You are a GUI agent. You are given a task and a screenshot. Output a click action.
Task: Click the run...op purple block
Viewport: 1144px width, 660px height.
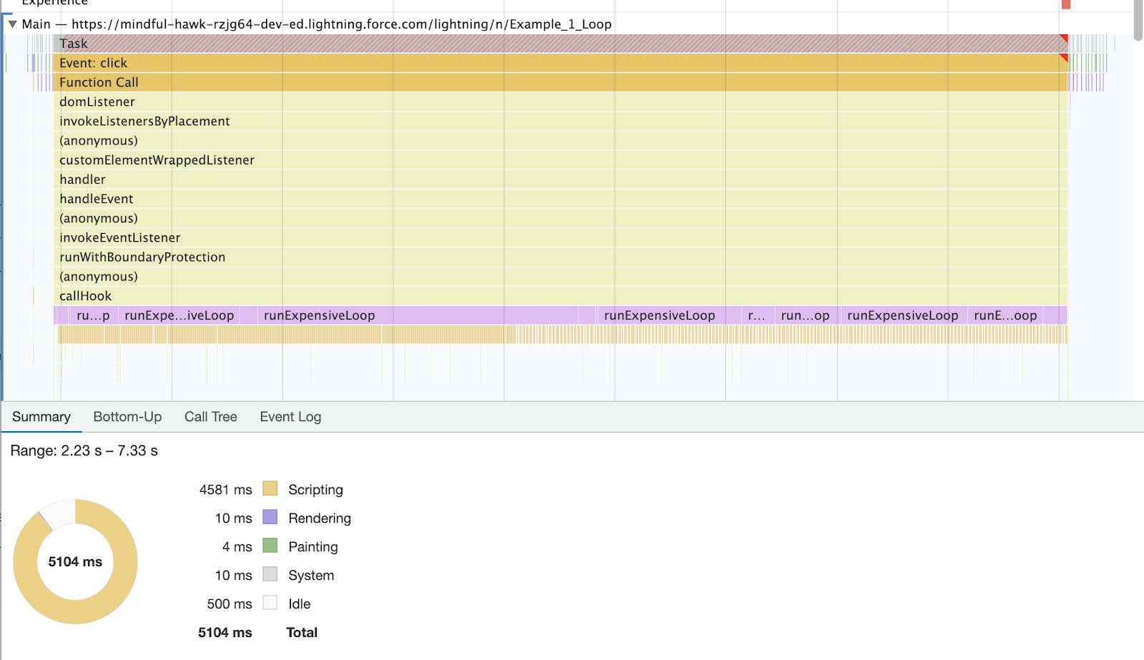coord(805,315)
